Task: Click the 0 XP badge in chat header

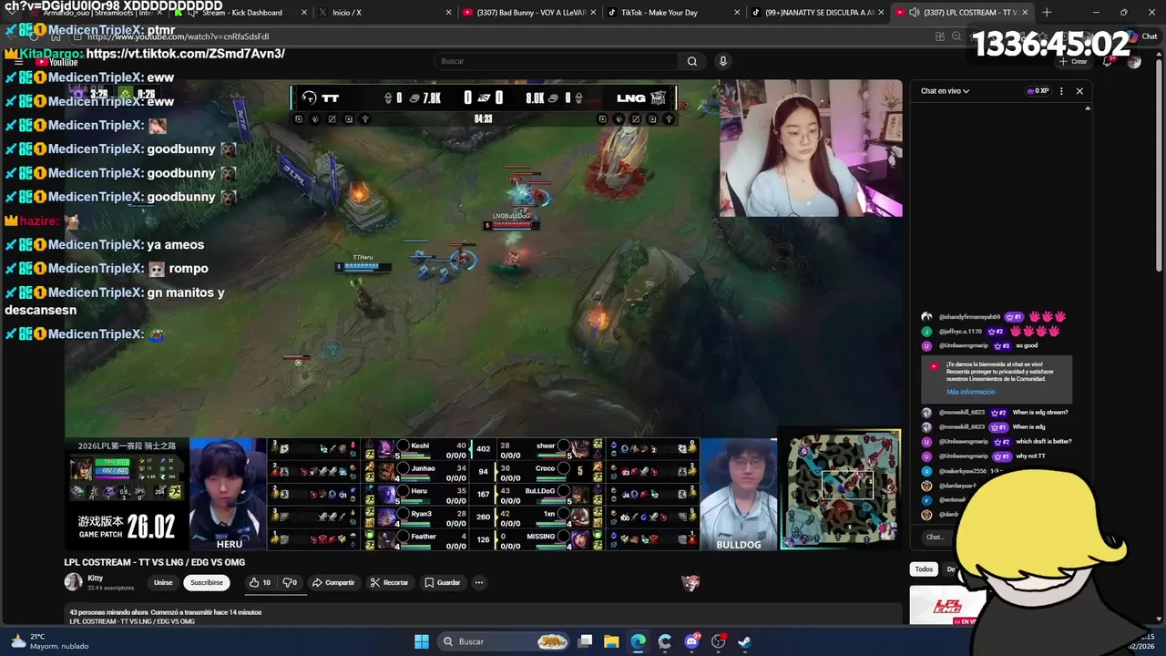Action: click(1038, 91)
